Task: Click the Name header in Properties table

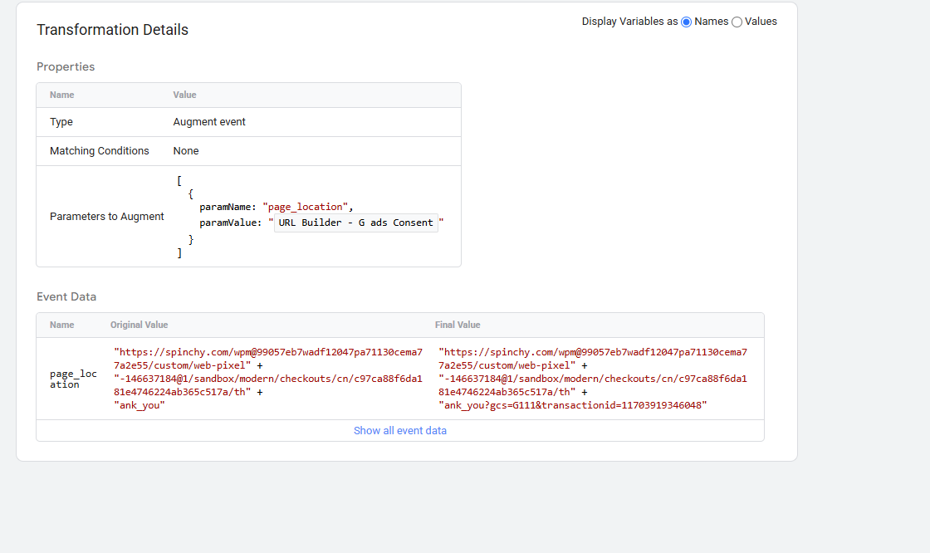Action: (61, 95)
